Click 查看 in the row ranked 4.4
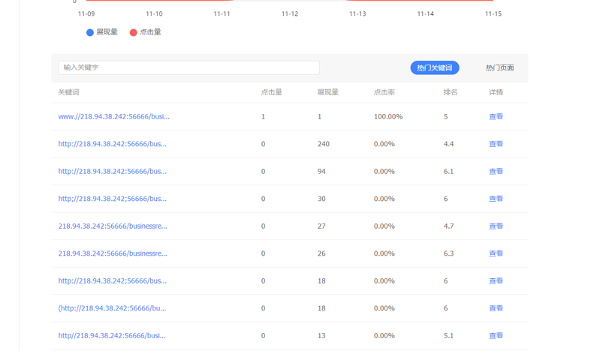 coord(496,144)
